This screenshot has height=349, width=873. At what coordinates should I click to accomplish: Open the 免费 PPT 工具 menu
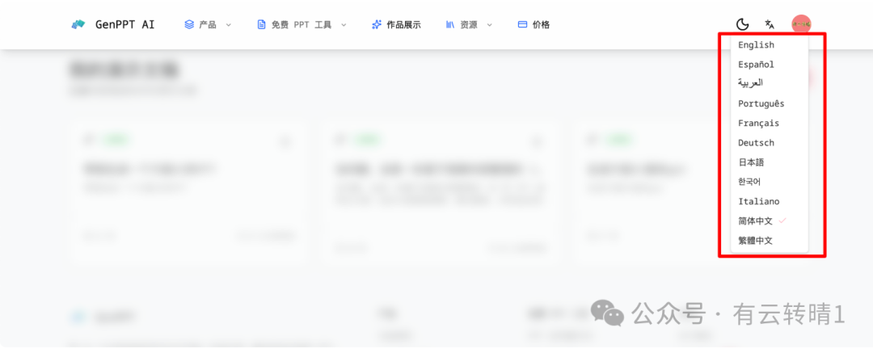pos(302,24)
